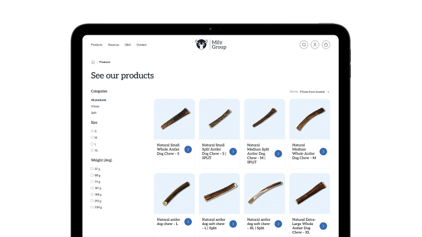Click arrow on Natural Medium Whole Antler card
The width and height of the screenshot is (422, 237).
click(323, 151)
